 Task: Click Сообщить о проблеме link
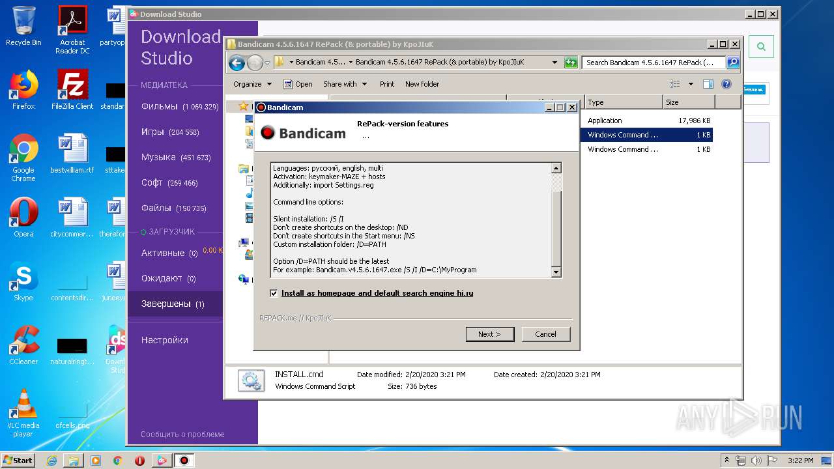[182, 434]
